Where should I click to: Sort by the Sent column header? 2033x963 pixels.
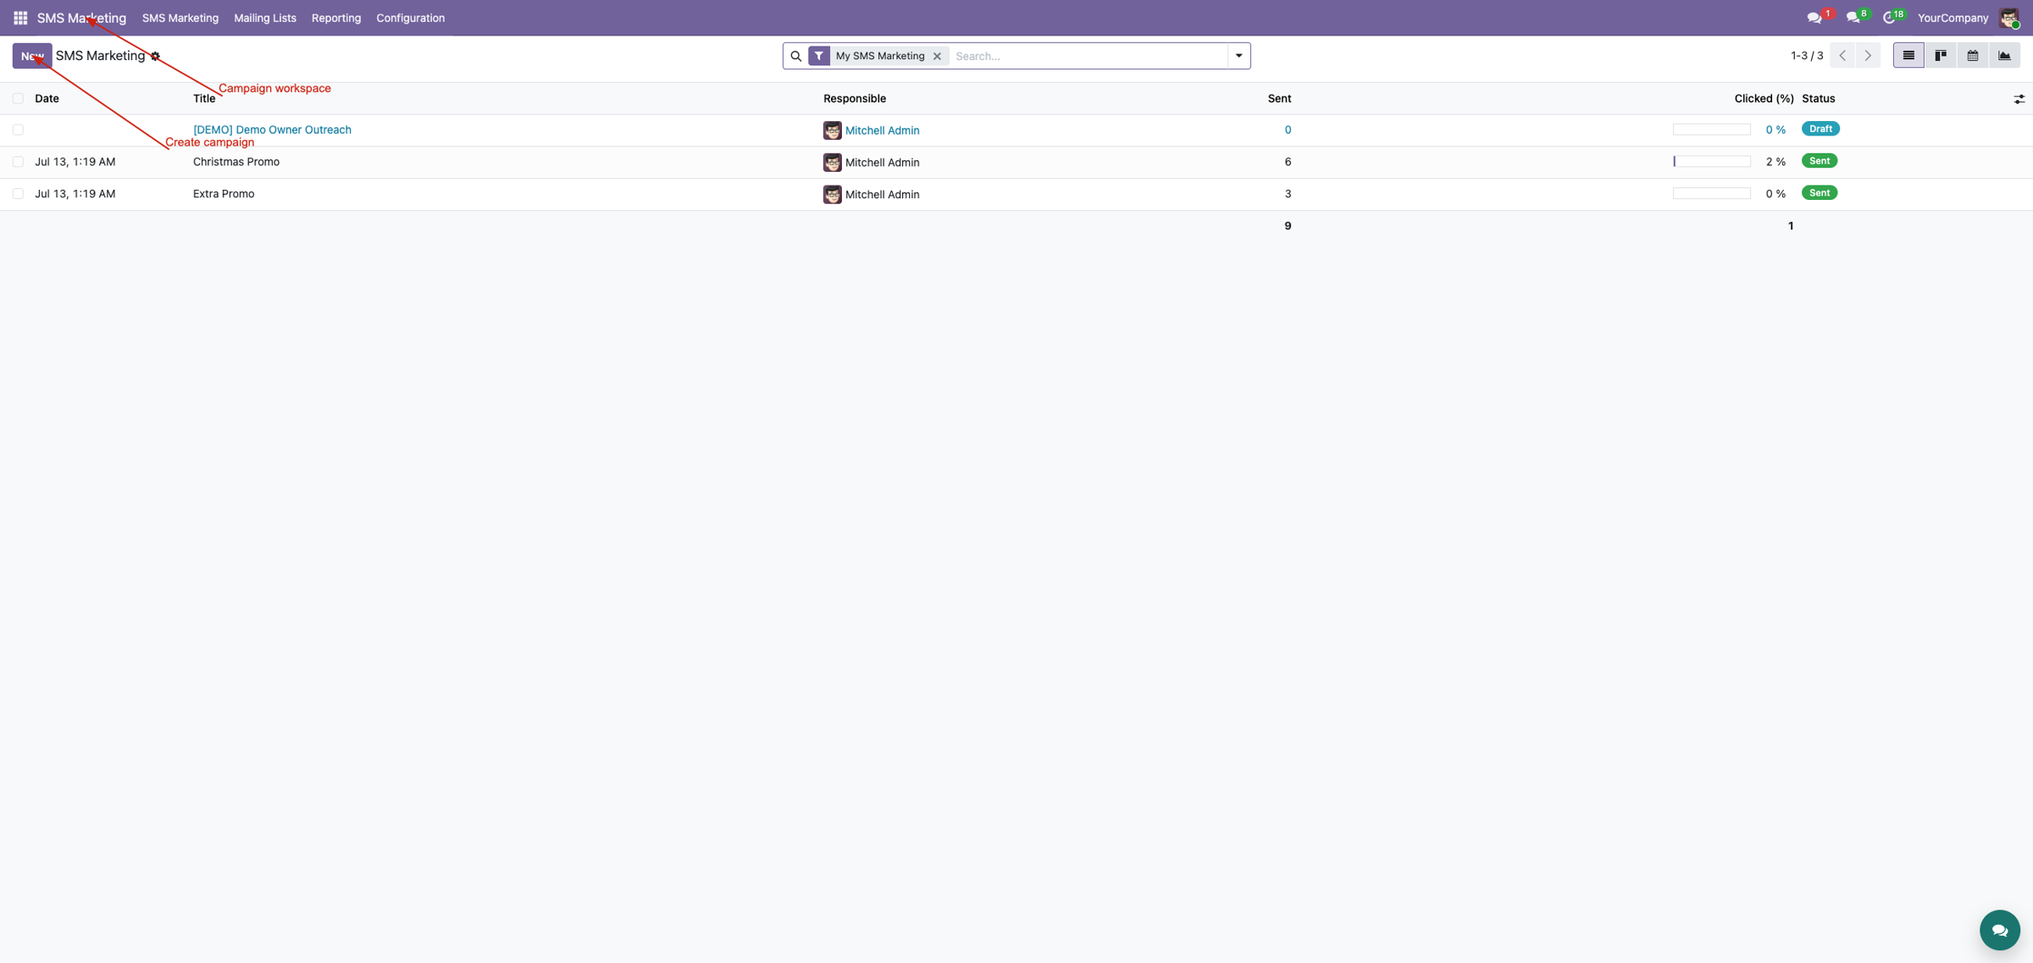pyautogui.click(x=1279, y=98)
